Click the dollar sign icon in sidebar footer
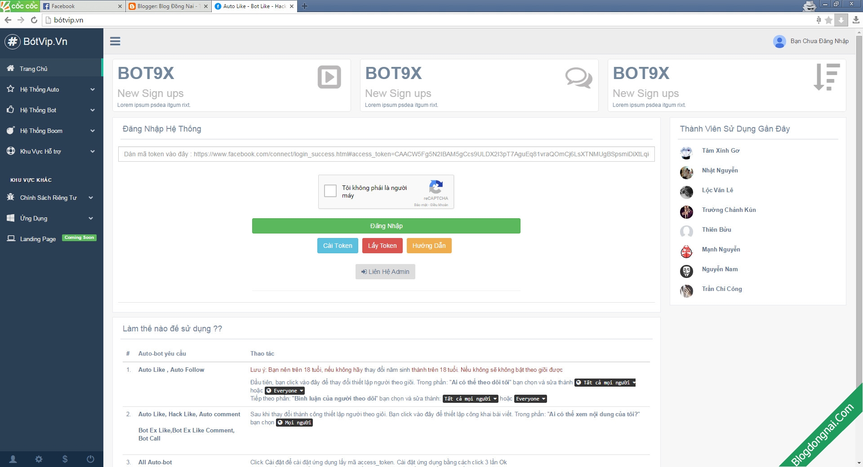 click(65, 459)
